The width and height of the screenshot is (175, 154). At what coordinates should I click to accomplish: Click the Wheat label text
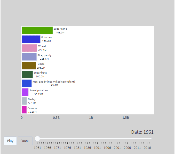pyautogui.click(x=42, y=46)
